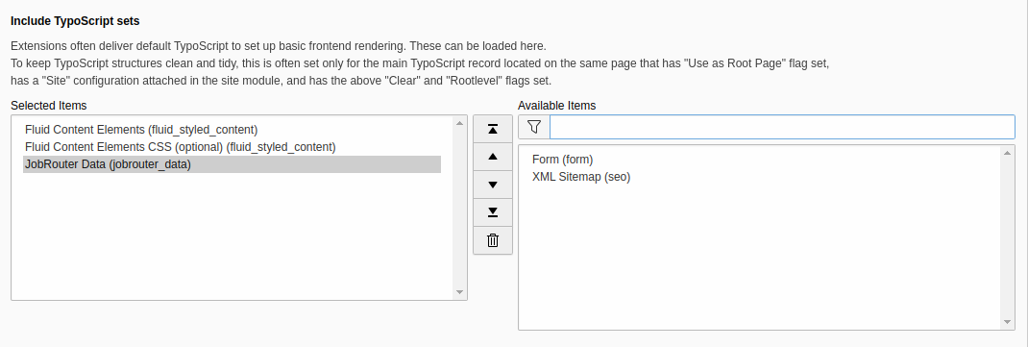Move selected item up one position
Screen dimensions: 1028x347
[x=492, y=157]
